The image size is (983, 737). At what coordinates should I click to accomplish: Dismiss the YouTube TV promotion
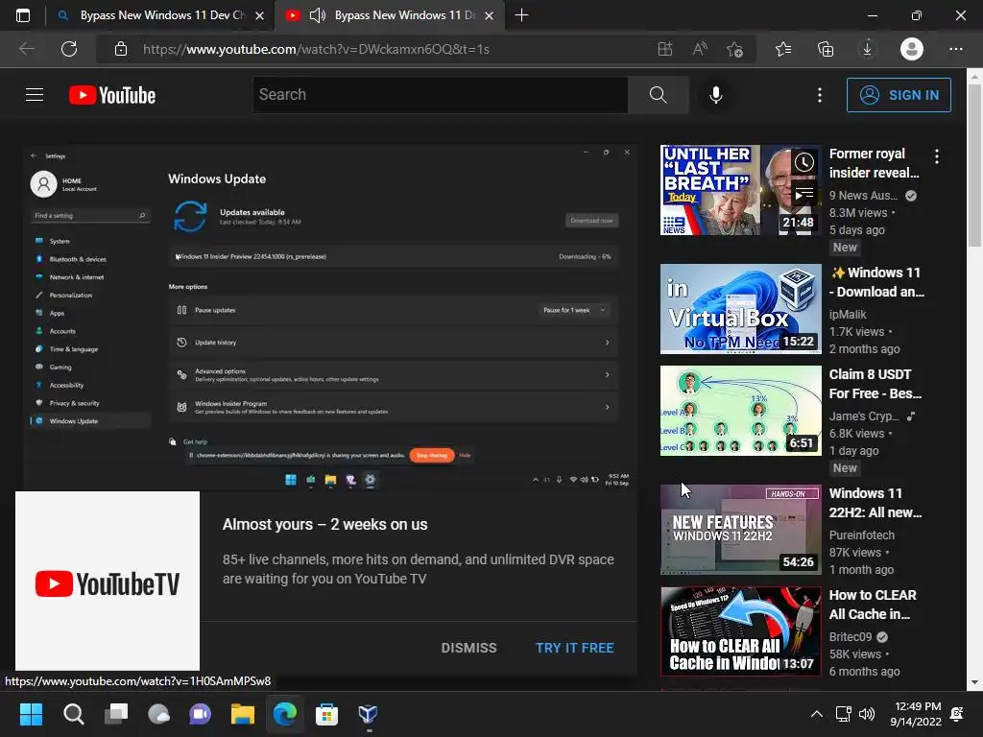[x=468, y=648]
